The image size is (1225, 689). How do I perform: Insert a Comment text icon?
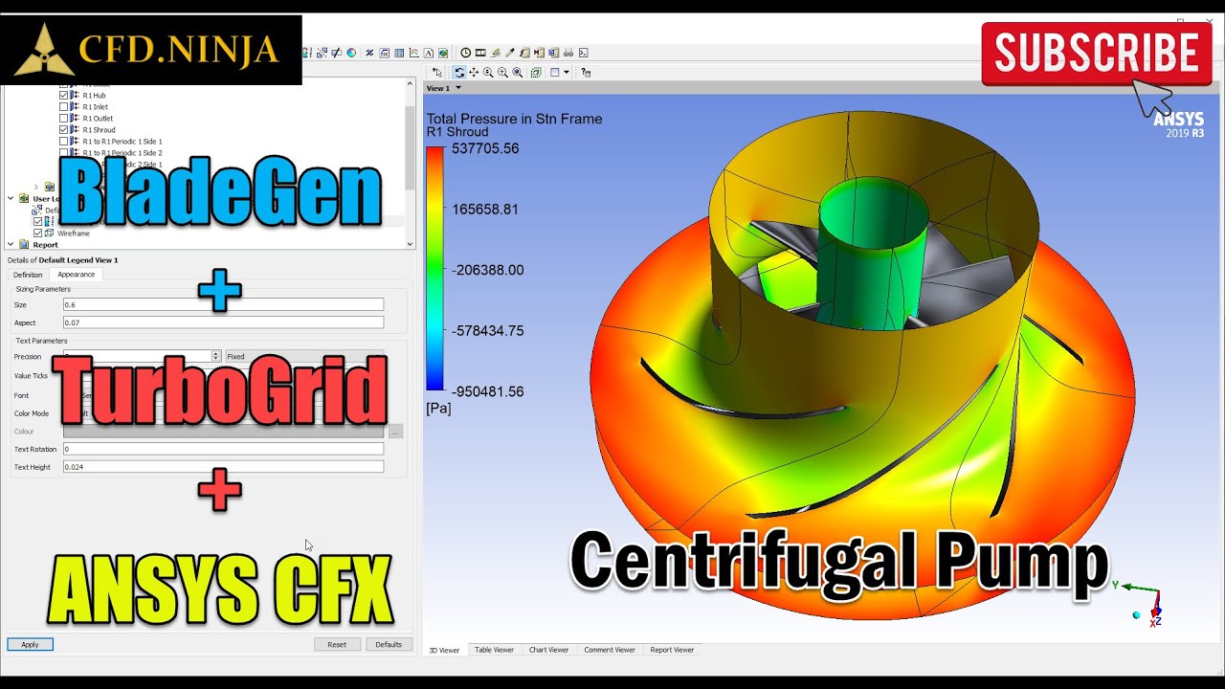428,53
